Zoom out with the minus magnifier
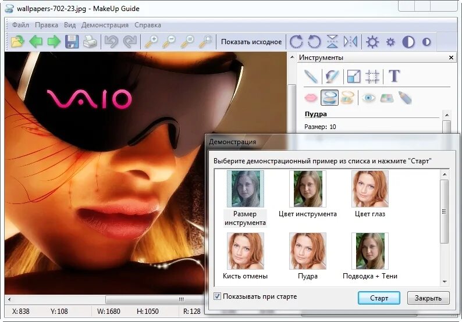 pos(169,42)
